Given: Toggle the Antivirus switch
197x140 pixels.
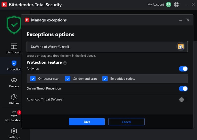Looking at the screenshot, I should pyautogui.click(x=183, y=69).
